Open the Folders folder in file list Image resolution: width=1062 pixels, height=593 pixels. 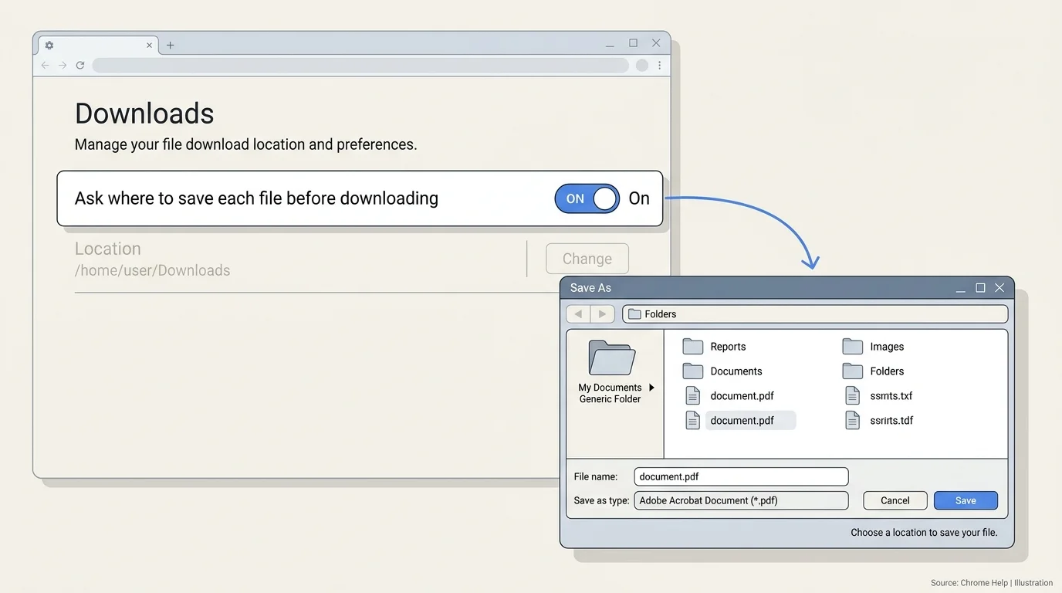pyautogui.click(x=873, y=371)
